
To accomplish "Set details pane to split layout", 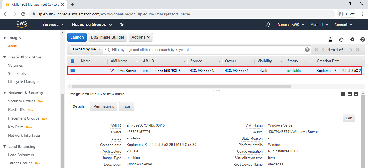I will tap(350, 94).
